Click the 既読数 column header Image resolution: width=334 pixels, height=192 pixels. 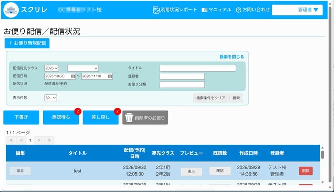220,153
